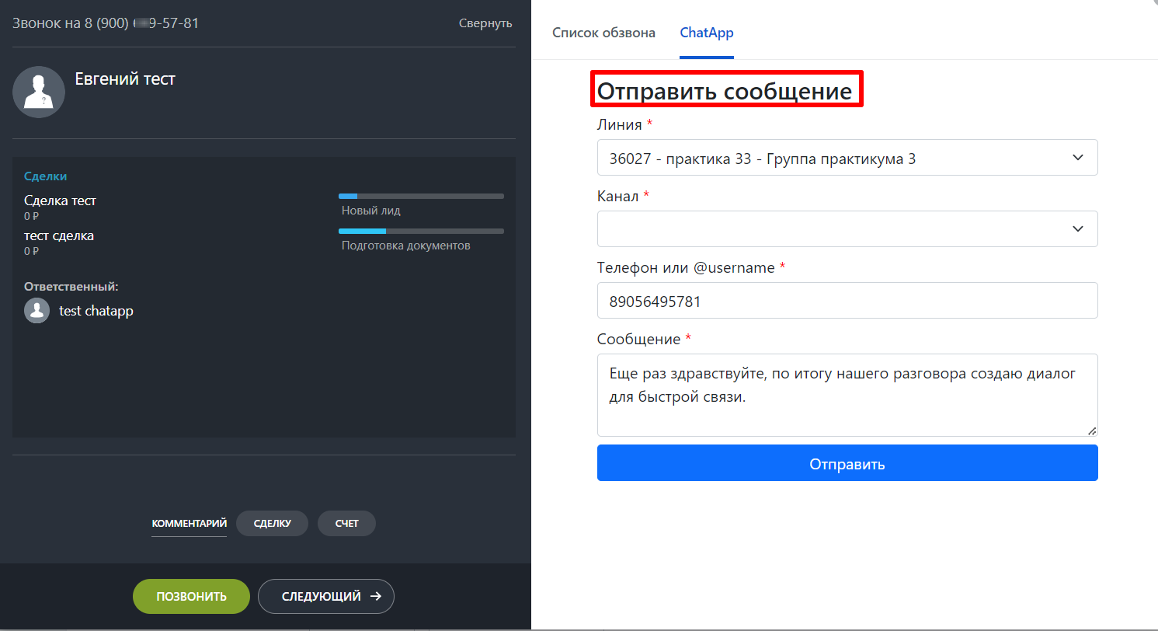This screenshot has width=1158, height=631.
Task: Focus the Телефон или @username input field
Action: [x=847, y=300]
